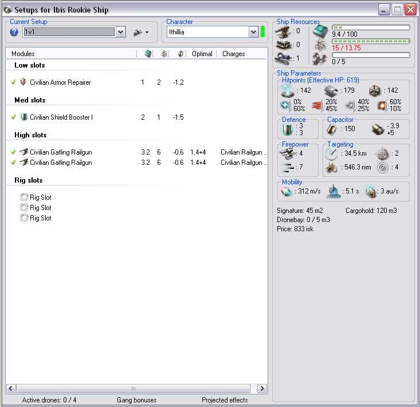Click the turret hardpoints icon
Image resolution: width=420 pixels, height=407 pixels.
pos(284,32)
